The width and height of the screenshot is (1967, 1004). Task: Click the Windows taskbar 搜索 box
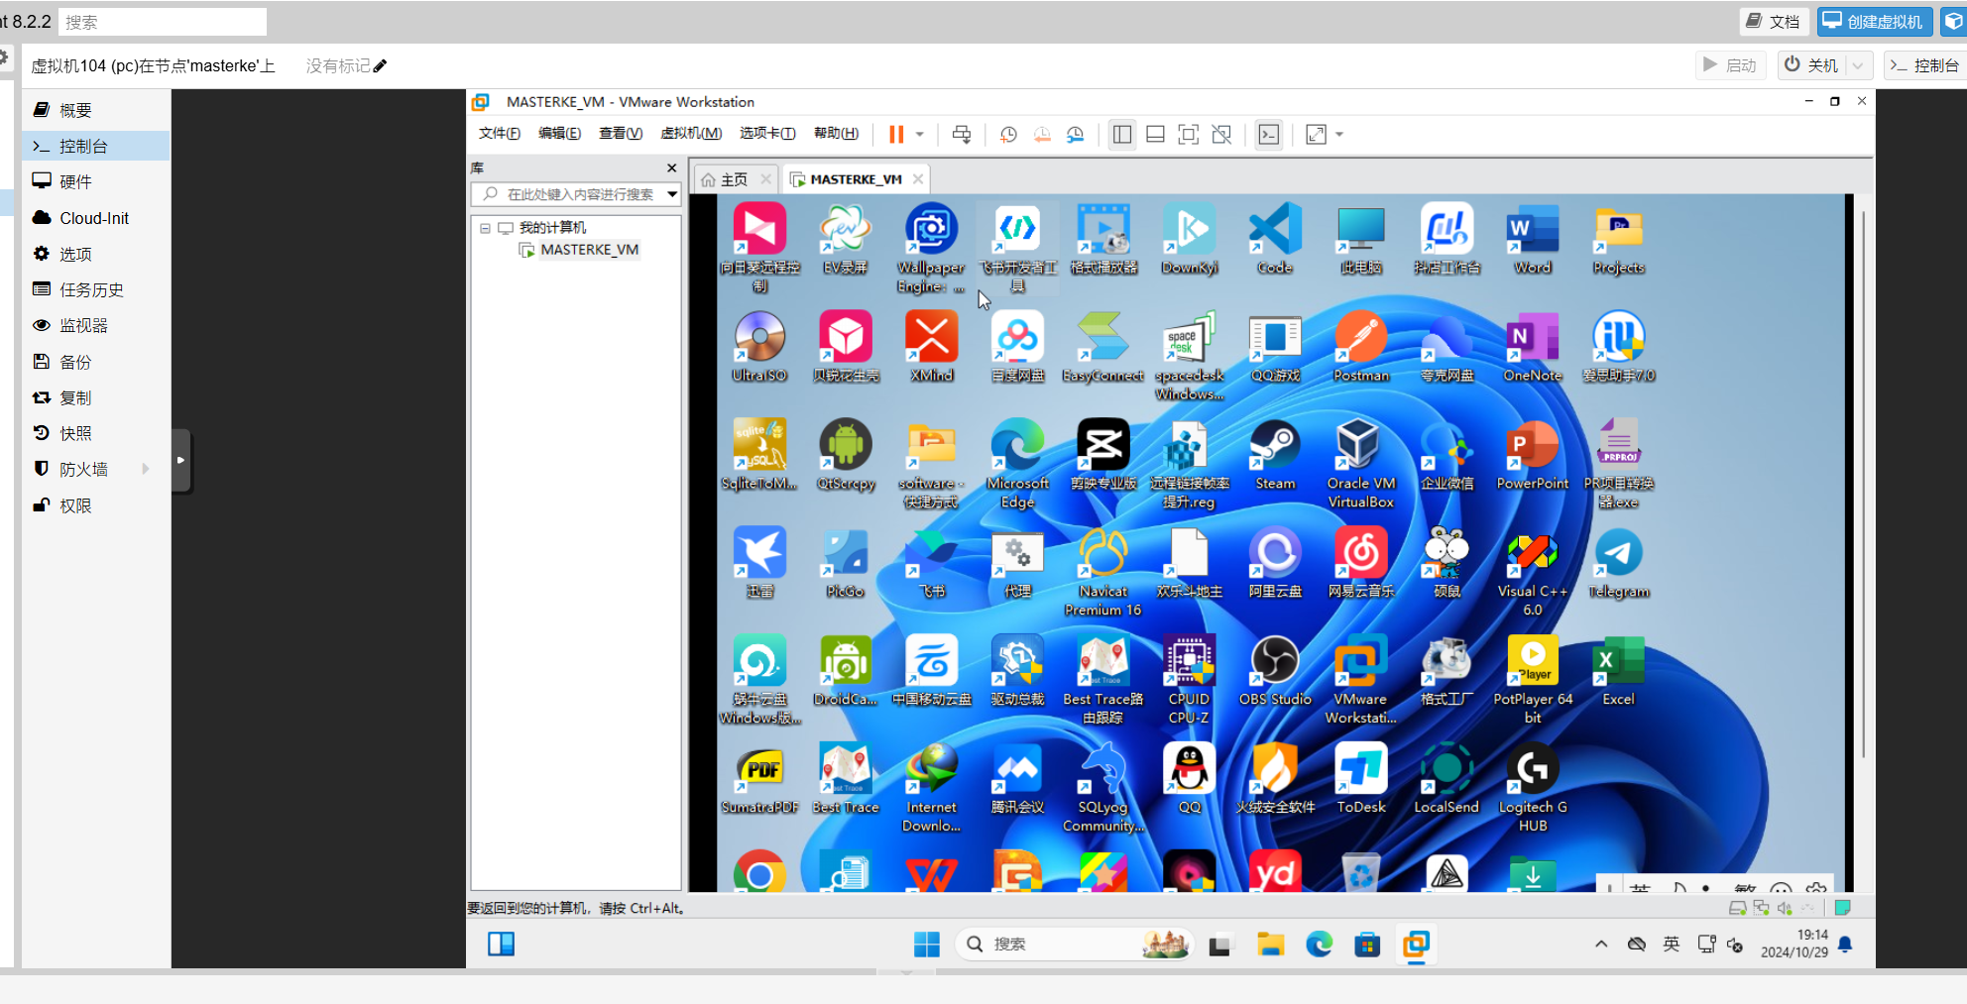tap(1074, 945)
